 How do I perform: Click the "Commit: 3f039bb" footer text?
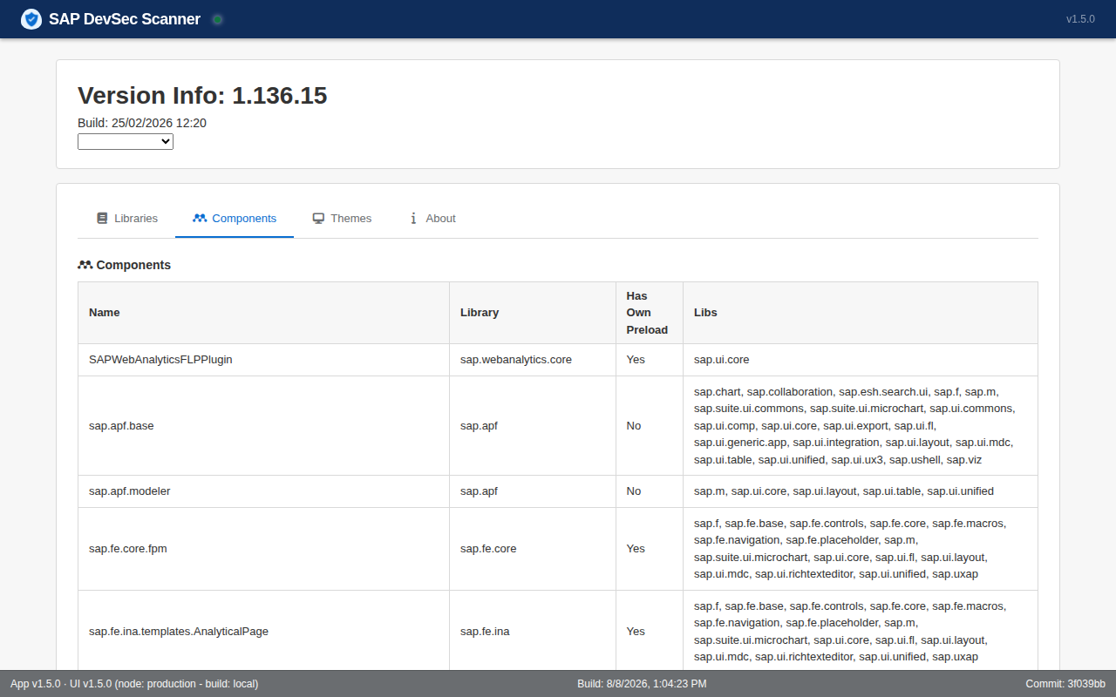(x=1065, y=684)
